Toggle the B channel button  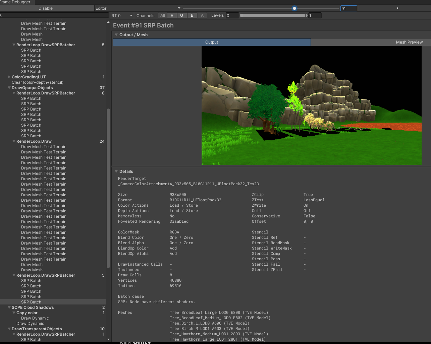pos(192,15)
